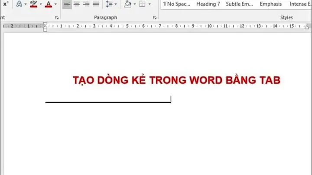
Task: Click ruler at the 5 mark
Action: coord(127,26)
